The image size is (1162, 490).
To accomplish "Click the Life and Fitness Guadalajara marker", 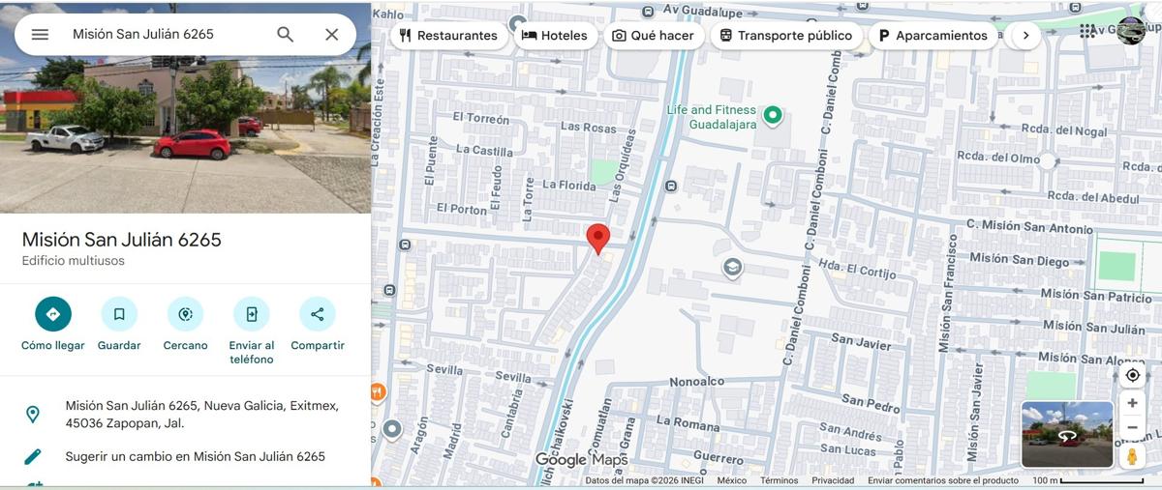I will (773, 116).
